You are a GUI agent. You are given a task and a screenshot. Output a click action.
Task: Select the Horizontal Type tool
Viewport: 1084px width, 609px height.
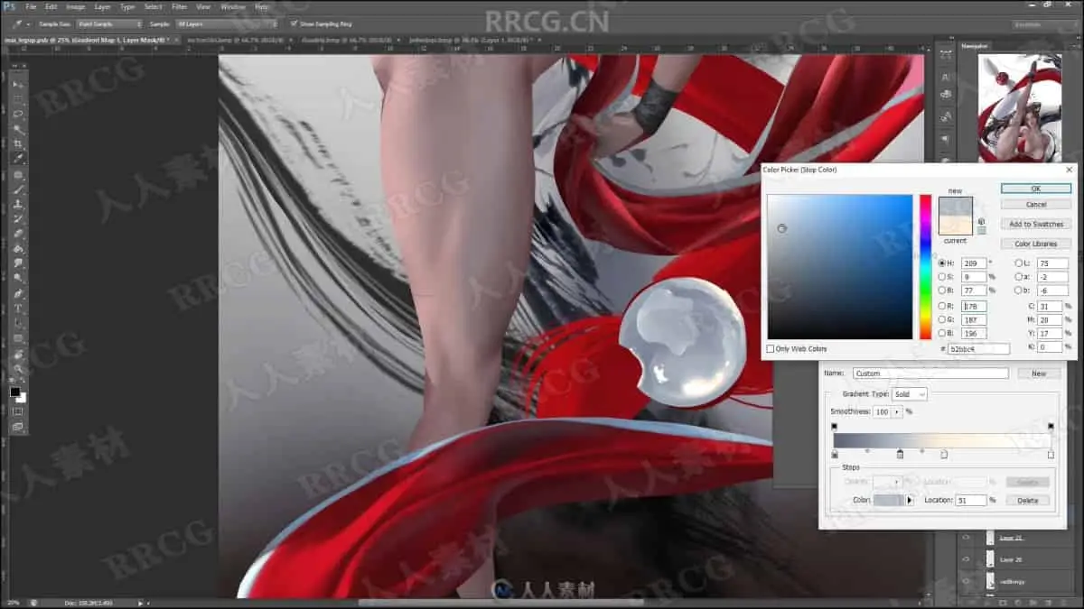point(18,309)
